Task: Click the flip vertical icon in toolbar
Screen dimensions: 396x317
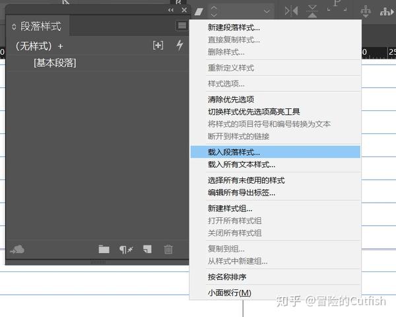Action: pos(312,11)
